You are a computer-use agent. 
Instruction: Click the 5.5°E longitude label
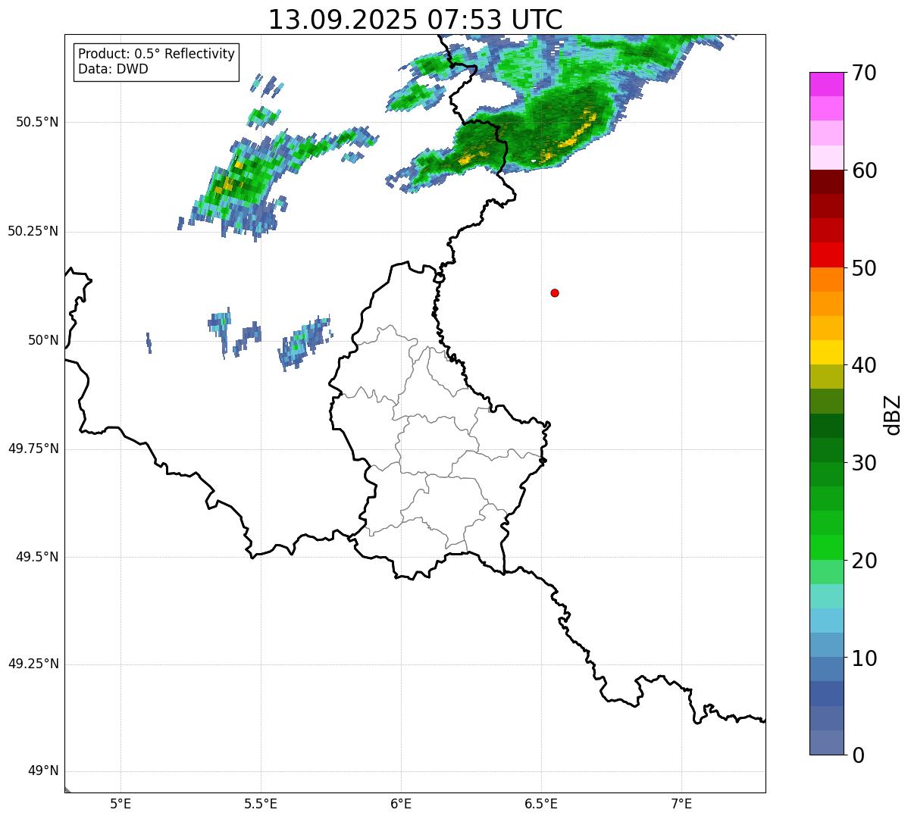click(261, 804)
